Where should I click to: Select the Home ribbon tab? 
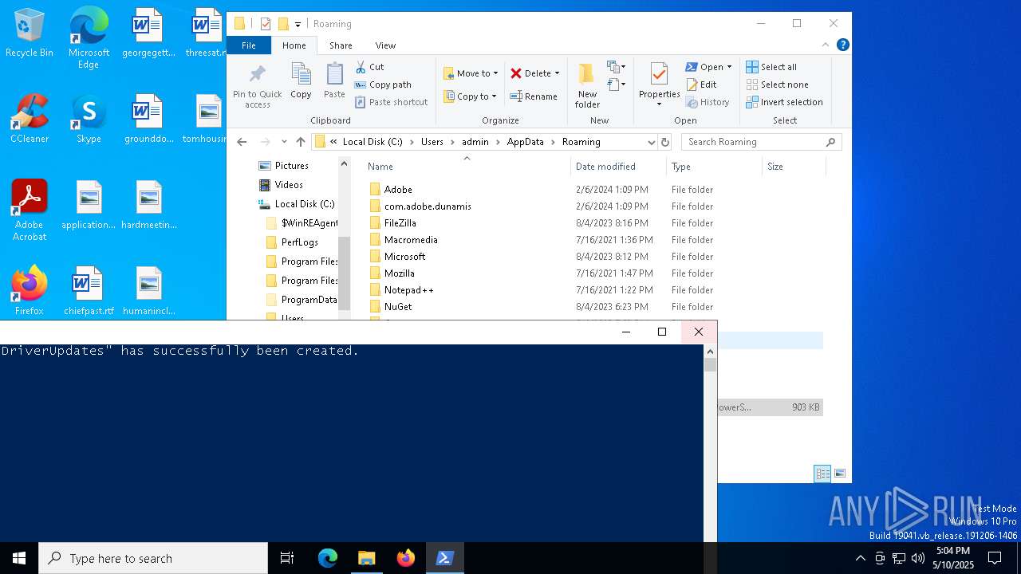(x=294, y=45)
